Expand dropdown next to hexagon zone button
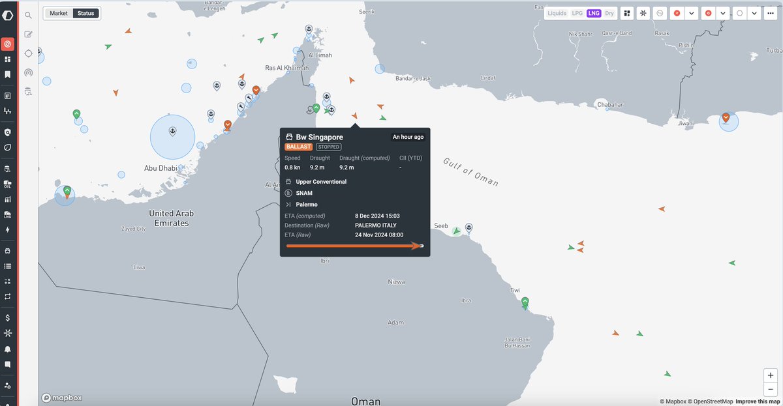 (x=754, y=13)
